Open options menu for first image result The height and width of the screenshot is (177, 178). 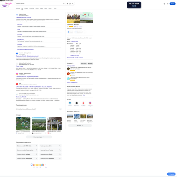pos(30,133)
